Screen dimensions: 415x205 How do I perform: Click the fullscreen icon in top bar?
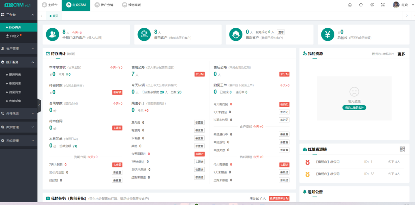[x=383, y=5]
